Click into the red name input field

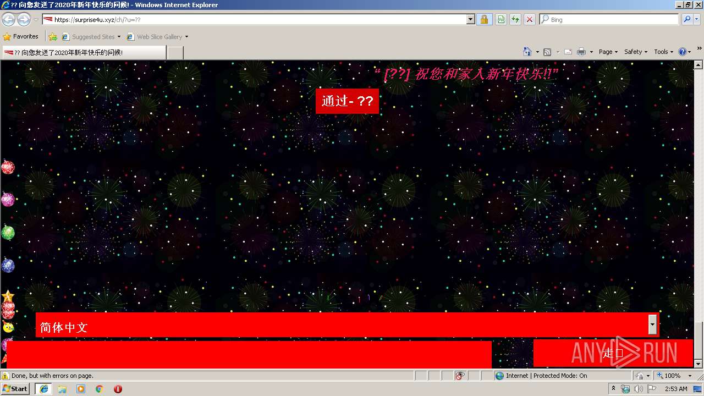click(249, 354)
